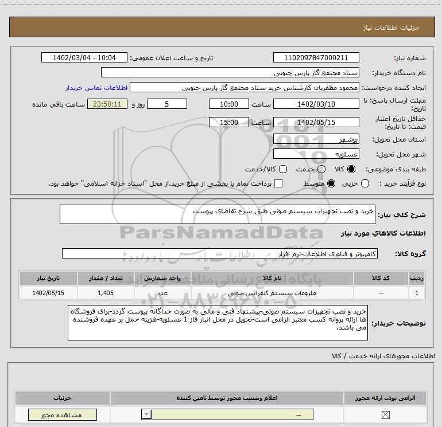Click the توضیحات خریدار text area
Screen dimensions: 442x427
(218, 323)
